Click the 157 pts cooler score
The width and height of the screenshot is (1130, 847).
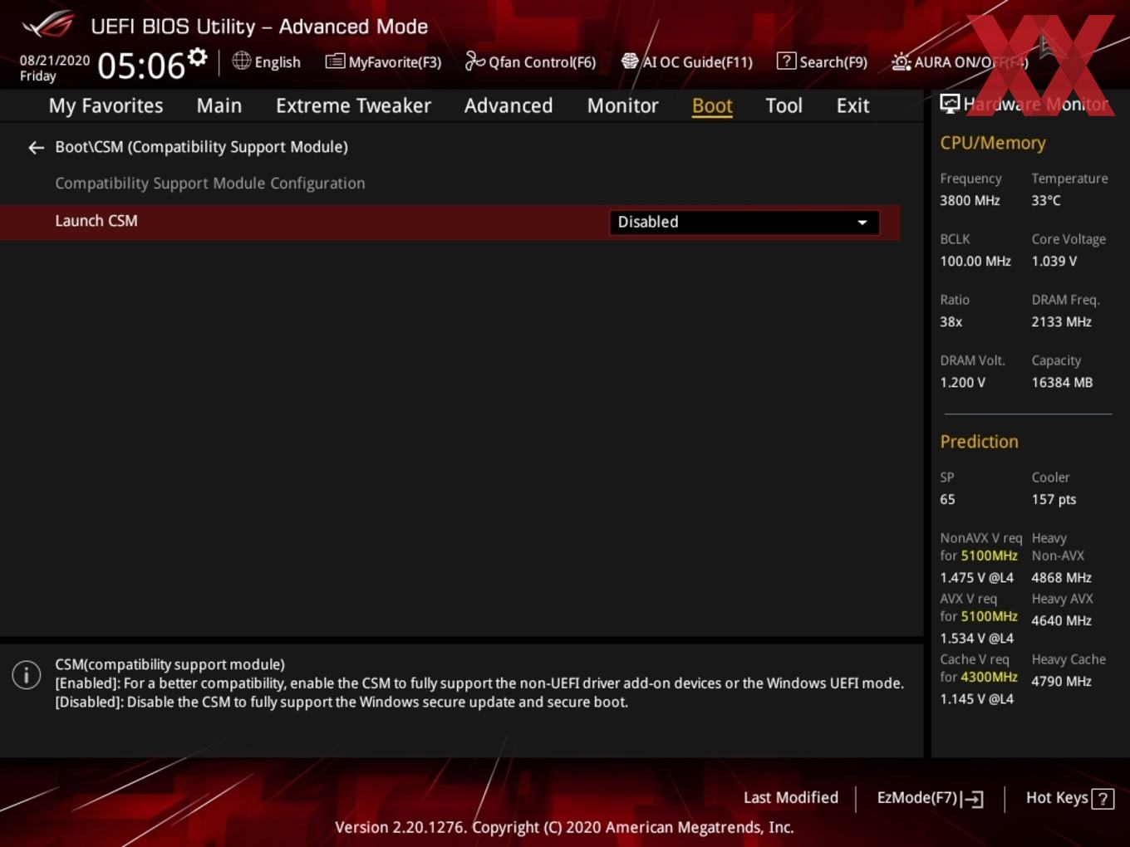[x=1054, y=499]
